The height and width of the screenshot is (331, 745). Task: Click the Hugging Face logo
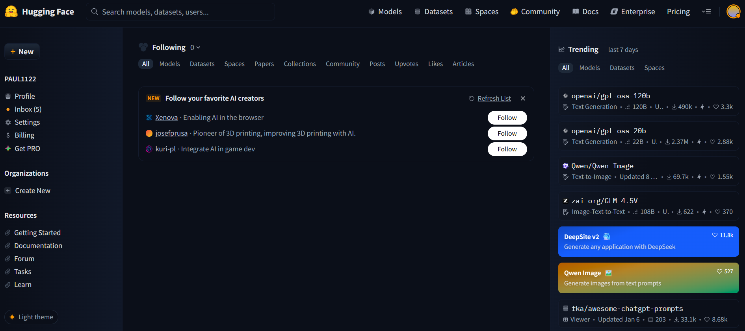point(11,12)
